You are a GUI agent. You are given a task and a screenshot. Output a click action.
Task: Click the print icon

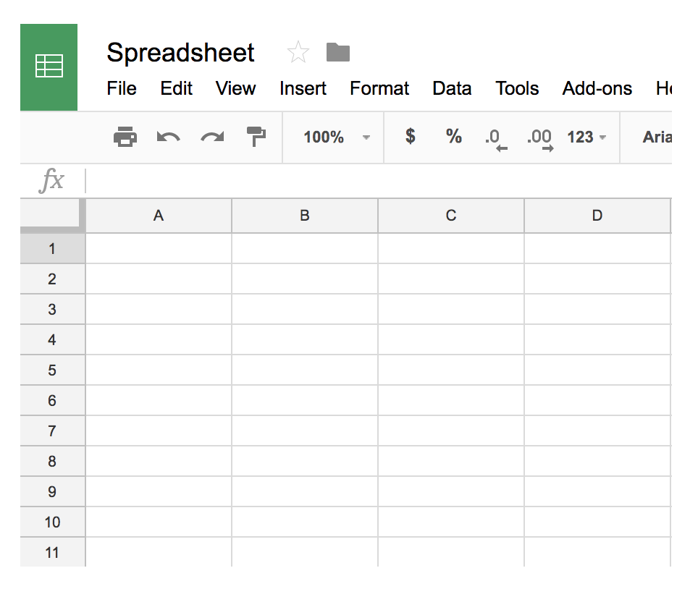coord(125,137)
